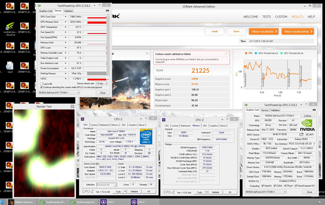
Task: Click the sensors list scroll-up arrow
Action: pos(108,14)
